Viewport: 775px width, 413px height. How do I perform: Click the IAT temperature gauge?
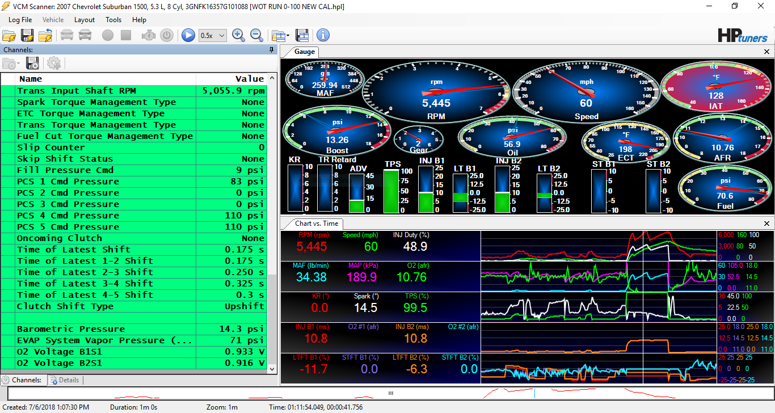coord(716,86)
